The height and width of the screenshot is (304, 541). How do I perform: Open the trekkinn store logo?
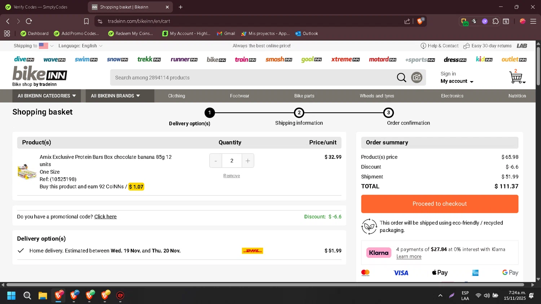pos(149,59)
